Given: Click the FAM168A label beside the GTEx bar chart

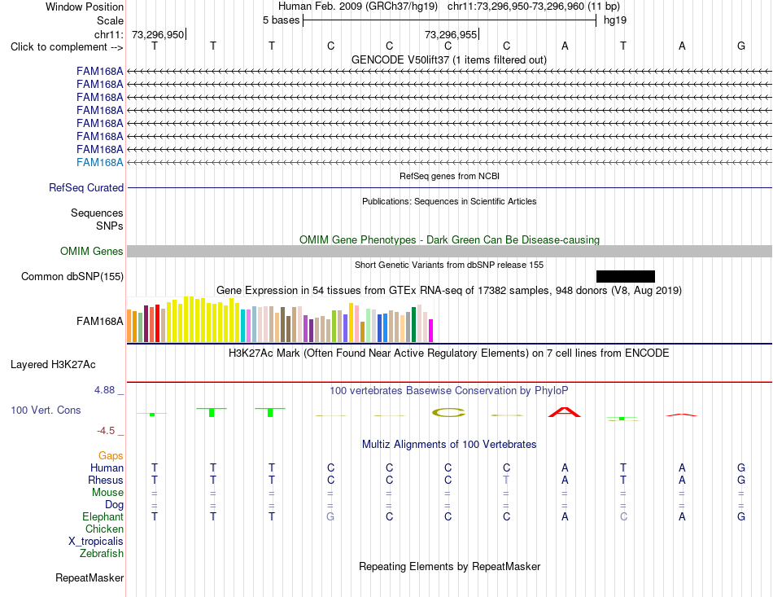Looking at the screenshot, I should tap(99, 321).
